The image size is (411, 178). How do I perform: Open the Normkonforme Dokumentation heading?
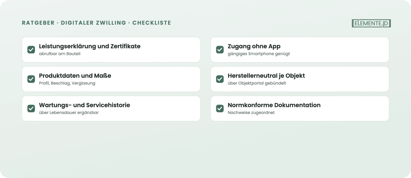tap(274, 105)
